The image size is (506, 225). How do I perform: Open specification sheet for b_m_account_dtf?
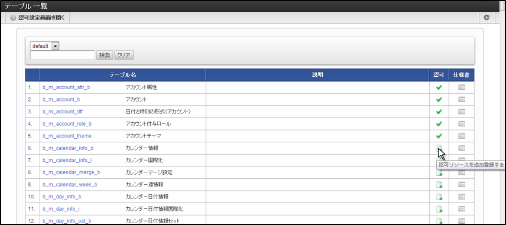pos(462,112)
